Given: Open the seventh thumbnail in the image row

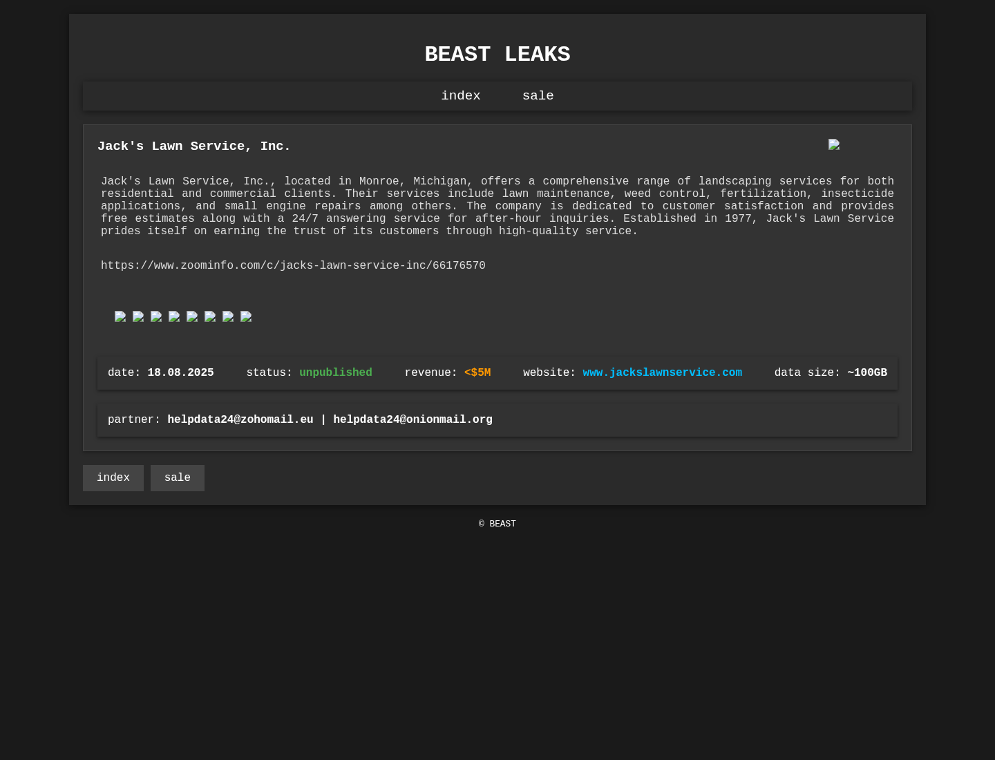Looking at the screenshot, I should tap(228, 317).
